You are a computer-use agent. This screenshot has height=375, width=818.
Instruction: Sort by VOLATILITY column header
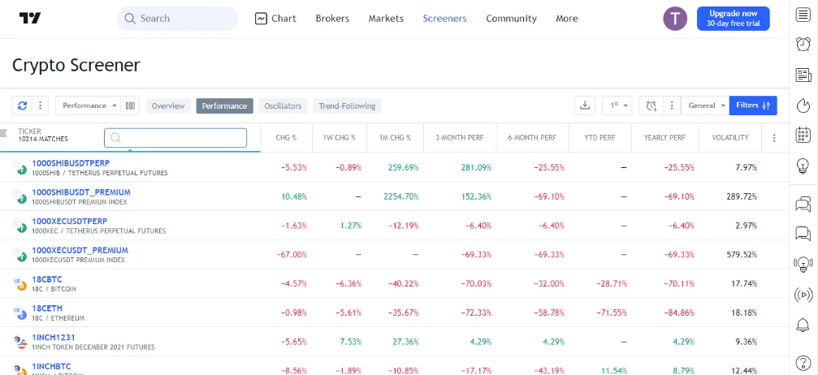729,138
